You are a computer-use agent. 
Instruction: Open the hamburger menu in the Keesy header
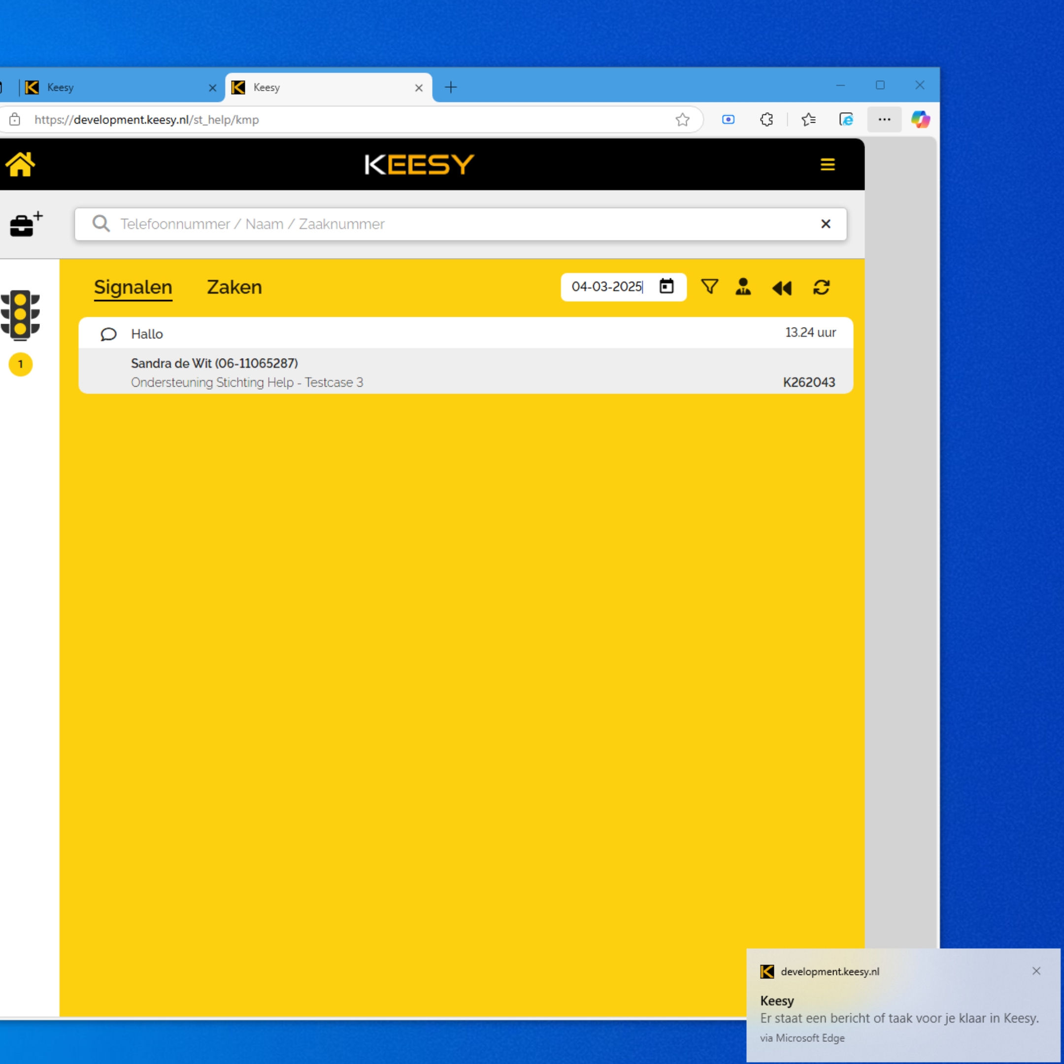827,164
